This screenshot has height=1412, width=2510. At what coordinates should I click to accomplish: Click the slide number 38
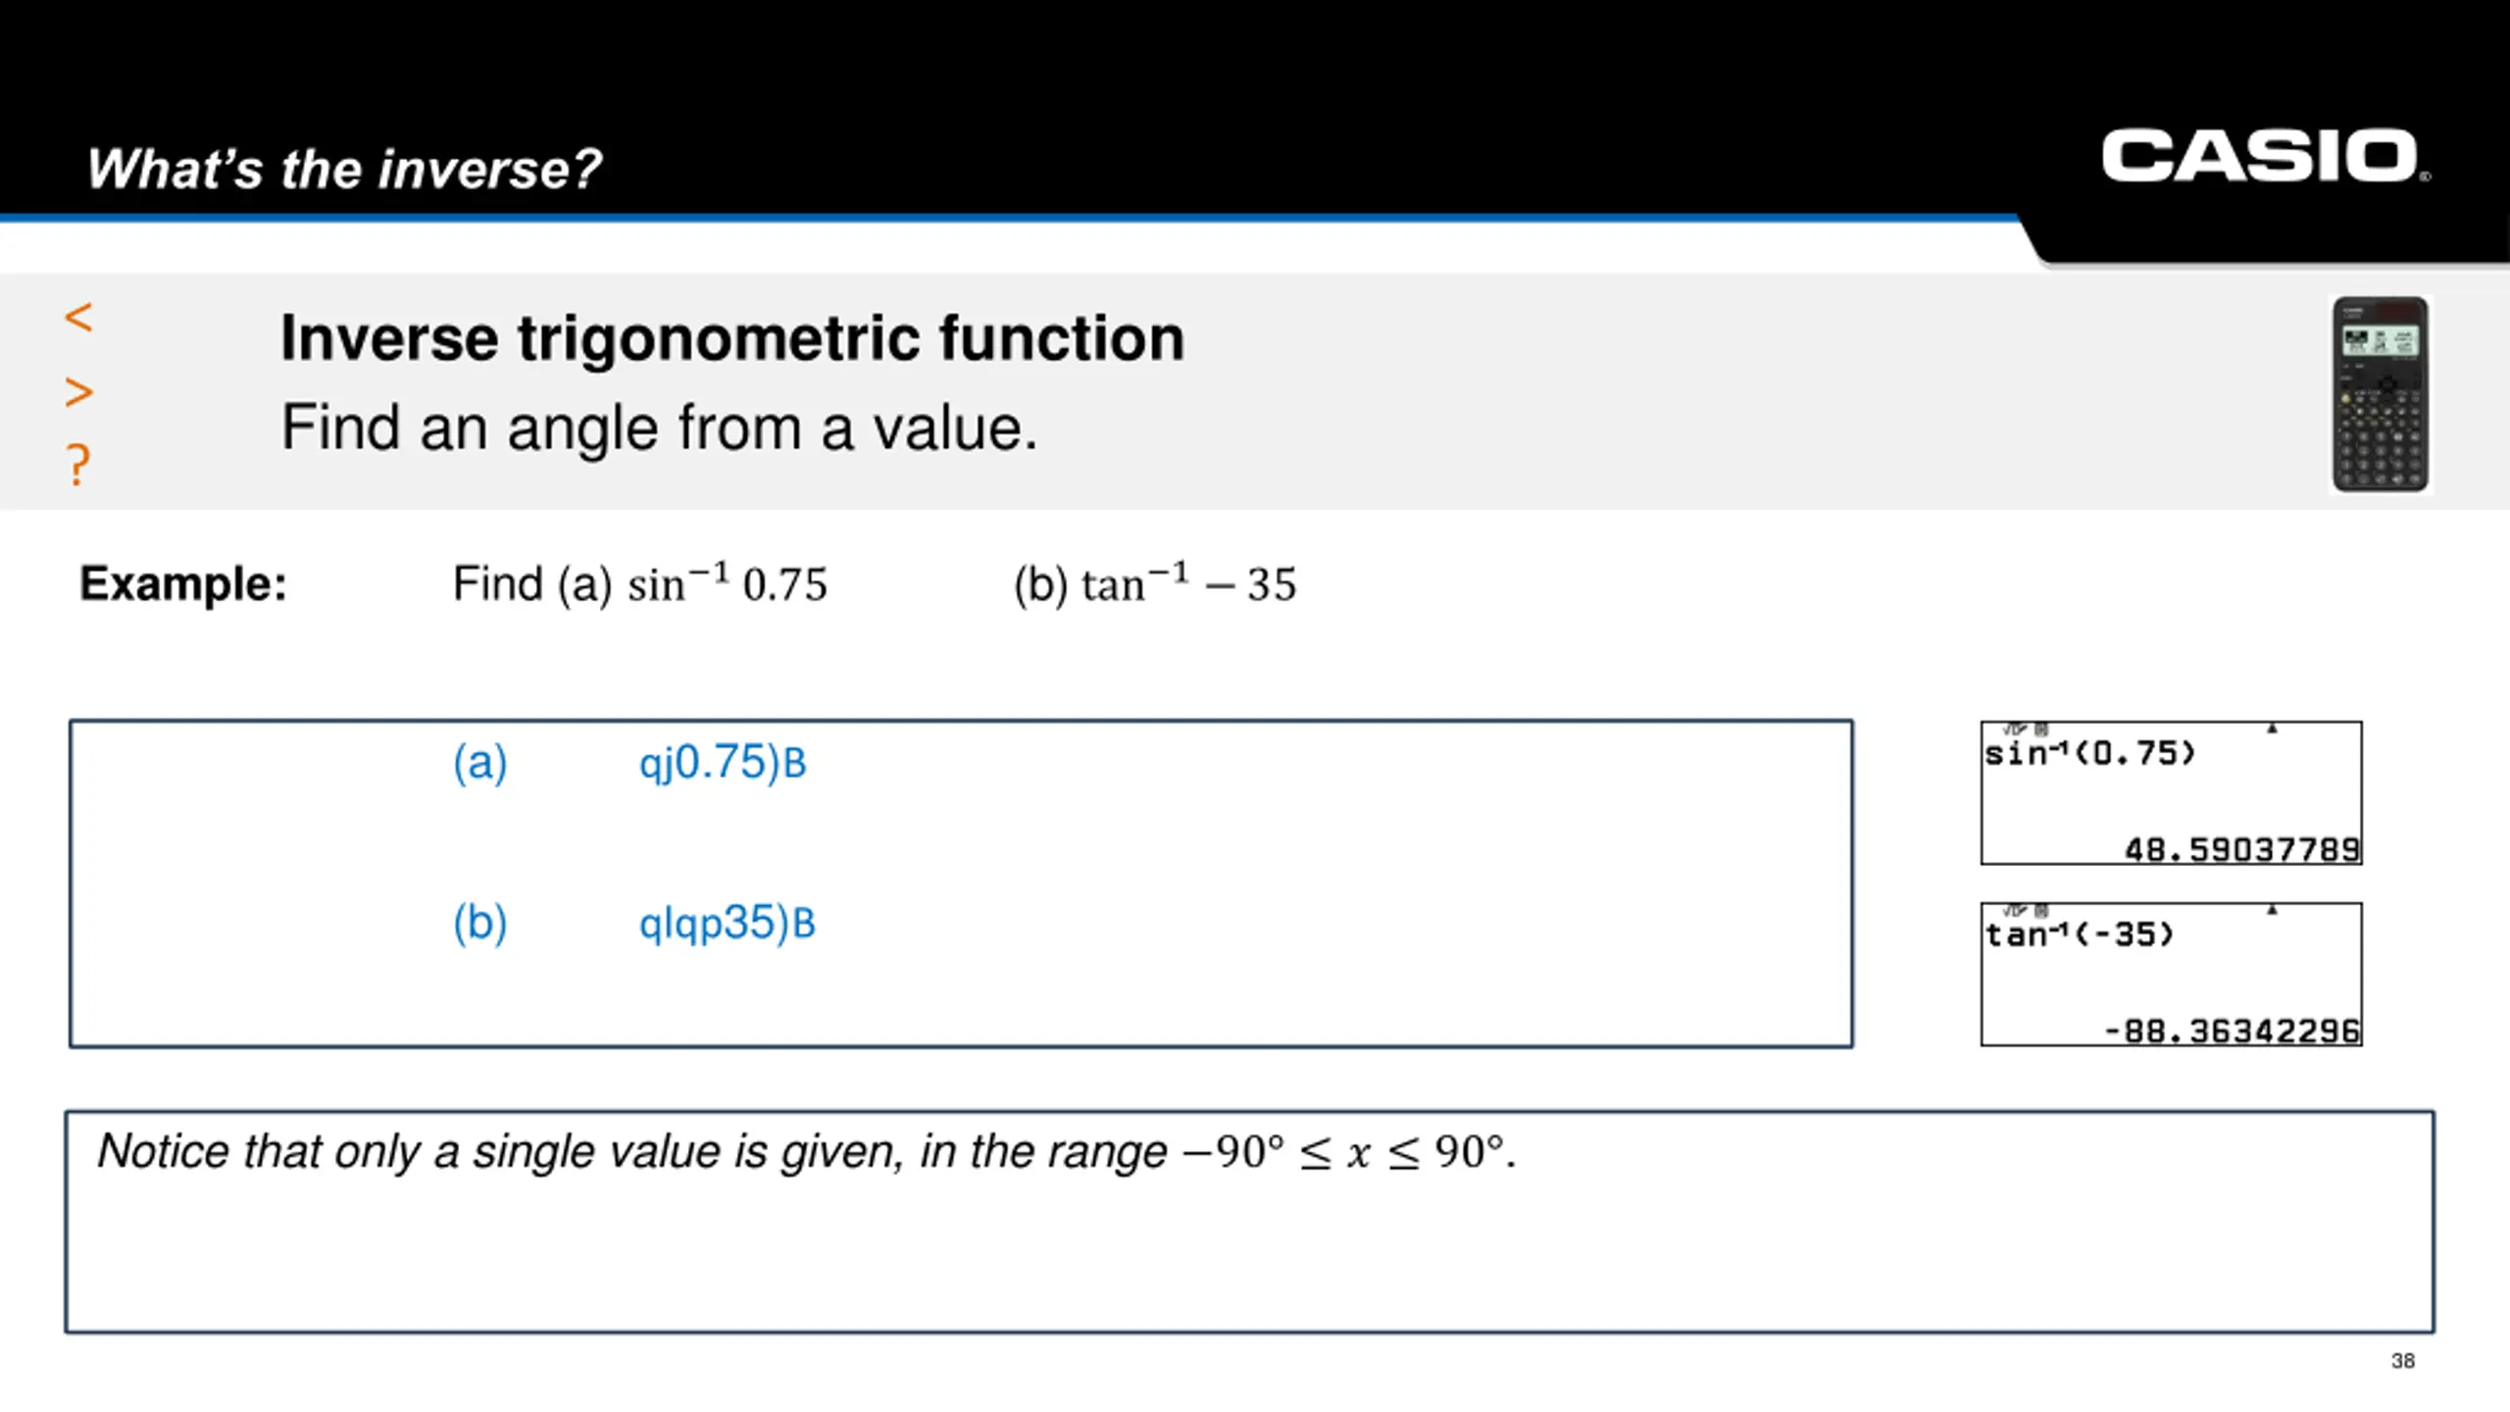pyautogui.click(x=2402, y=1361)
